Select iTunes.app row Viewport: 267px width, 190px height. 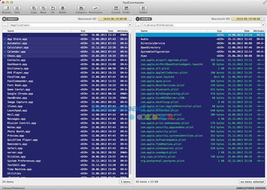point(65,106)
